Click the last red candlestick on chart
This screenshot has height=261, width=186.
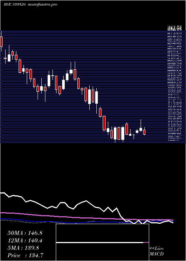click(x=144, y=132)
